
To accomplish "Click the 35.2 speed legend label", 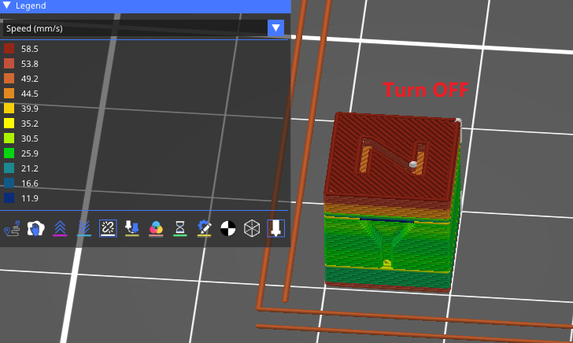I will [30, 124].
